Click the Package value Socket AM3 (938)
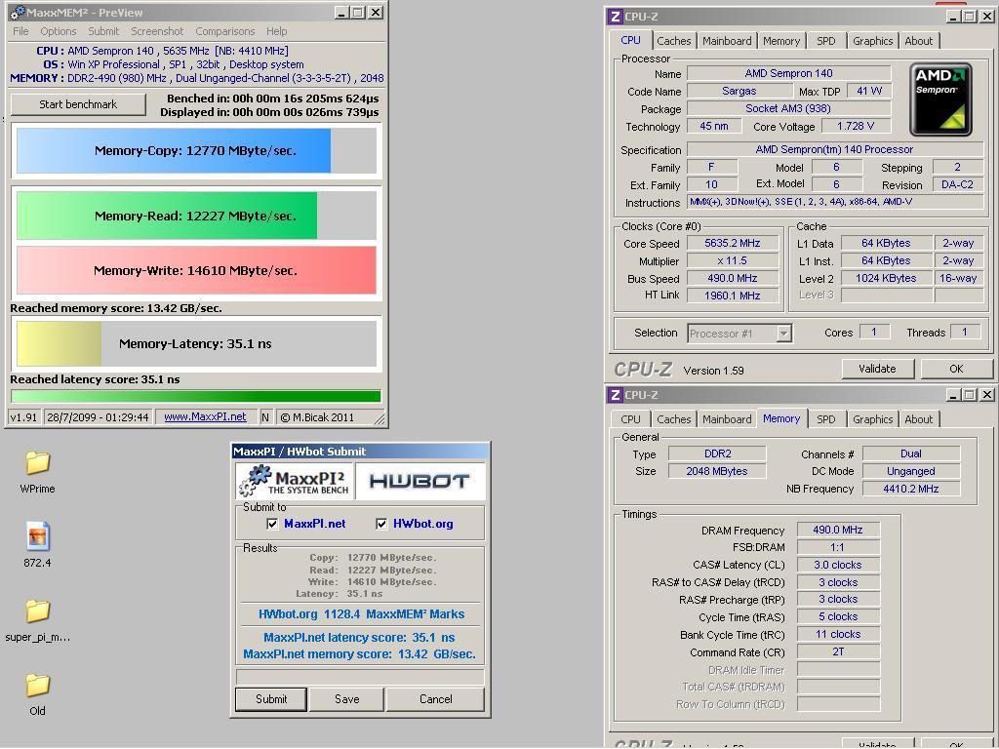 click(788, 108)
